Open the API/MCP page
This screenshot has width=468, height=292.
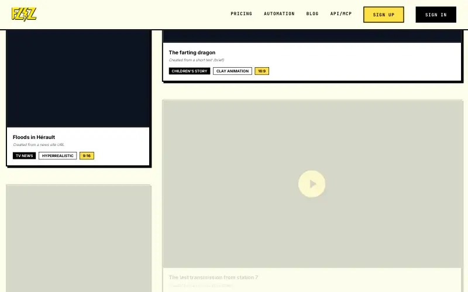[341, 13]
